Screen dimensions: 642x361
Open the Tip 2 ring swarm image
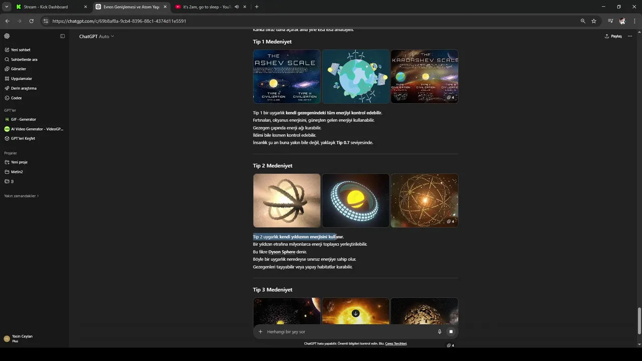point(287,201)
